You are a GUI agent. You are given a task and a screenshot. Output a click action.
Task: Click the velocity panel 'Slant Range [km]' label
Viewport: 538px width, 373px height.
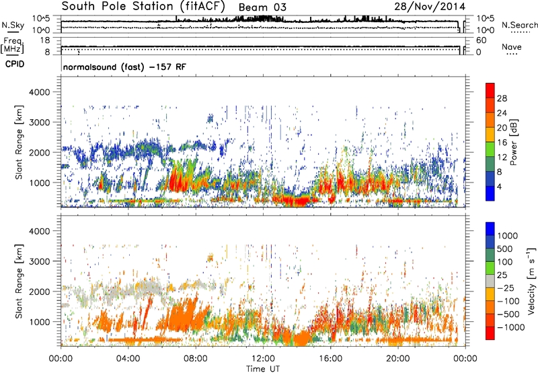[x=19, y=281]
